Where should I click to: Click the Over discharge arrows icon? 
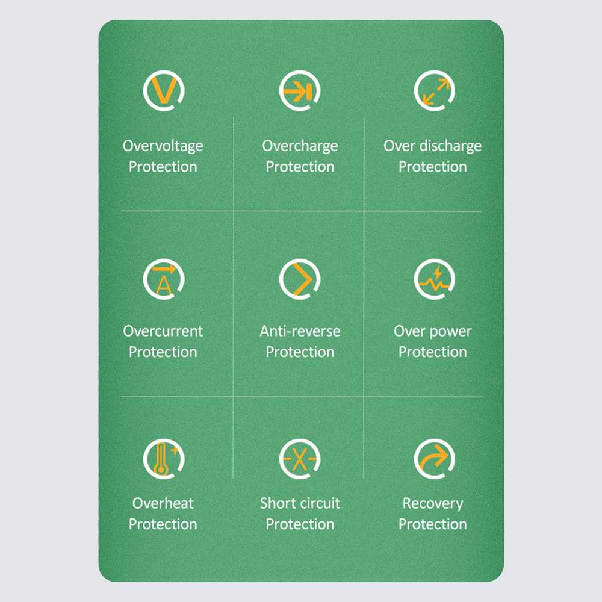coord(435,91)
